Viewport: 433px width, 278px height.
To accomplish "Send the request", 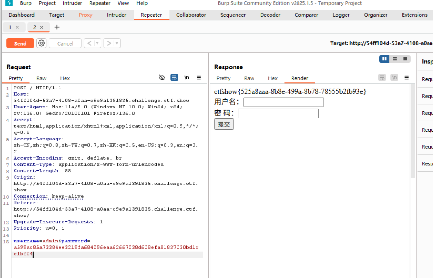I will click(x=20, y=43).
